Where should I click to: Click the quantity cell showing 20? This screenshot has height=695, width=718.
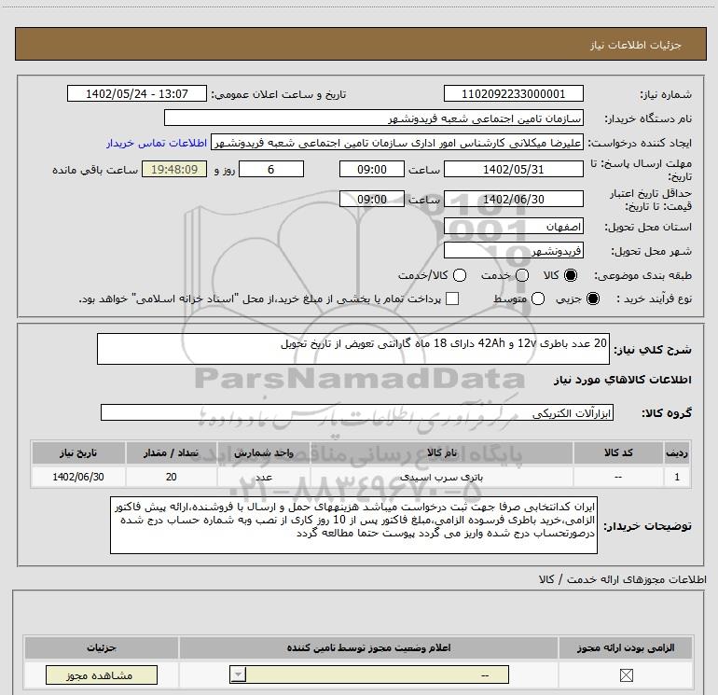pos(172,477)
